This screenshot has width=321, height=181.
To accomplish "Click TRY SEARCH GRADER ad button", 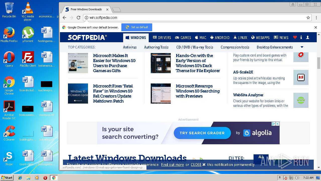I will tap(202, 133).
